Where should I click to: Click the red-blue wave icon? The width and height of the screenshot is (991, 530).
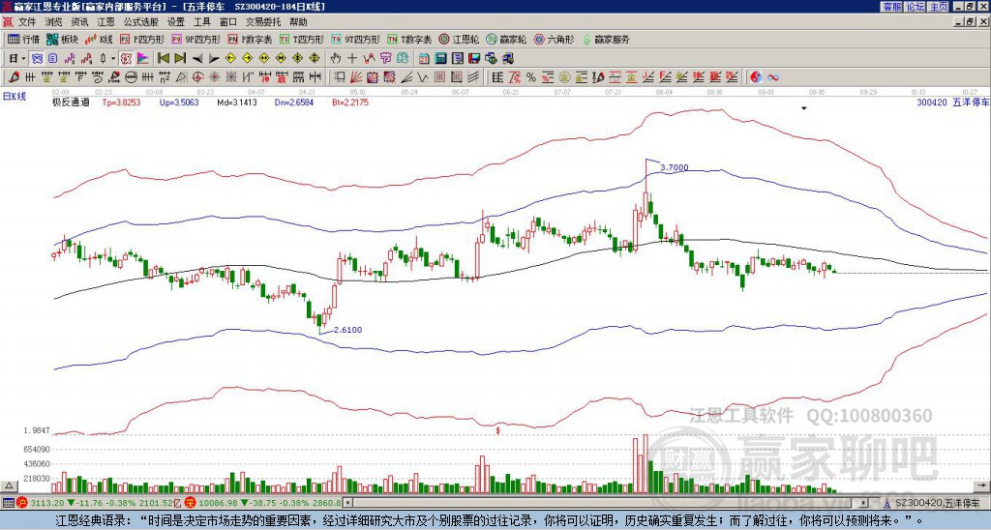point(773,77)
